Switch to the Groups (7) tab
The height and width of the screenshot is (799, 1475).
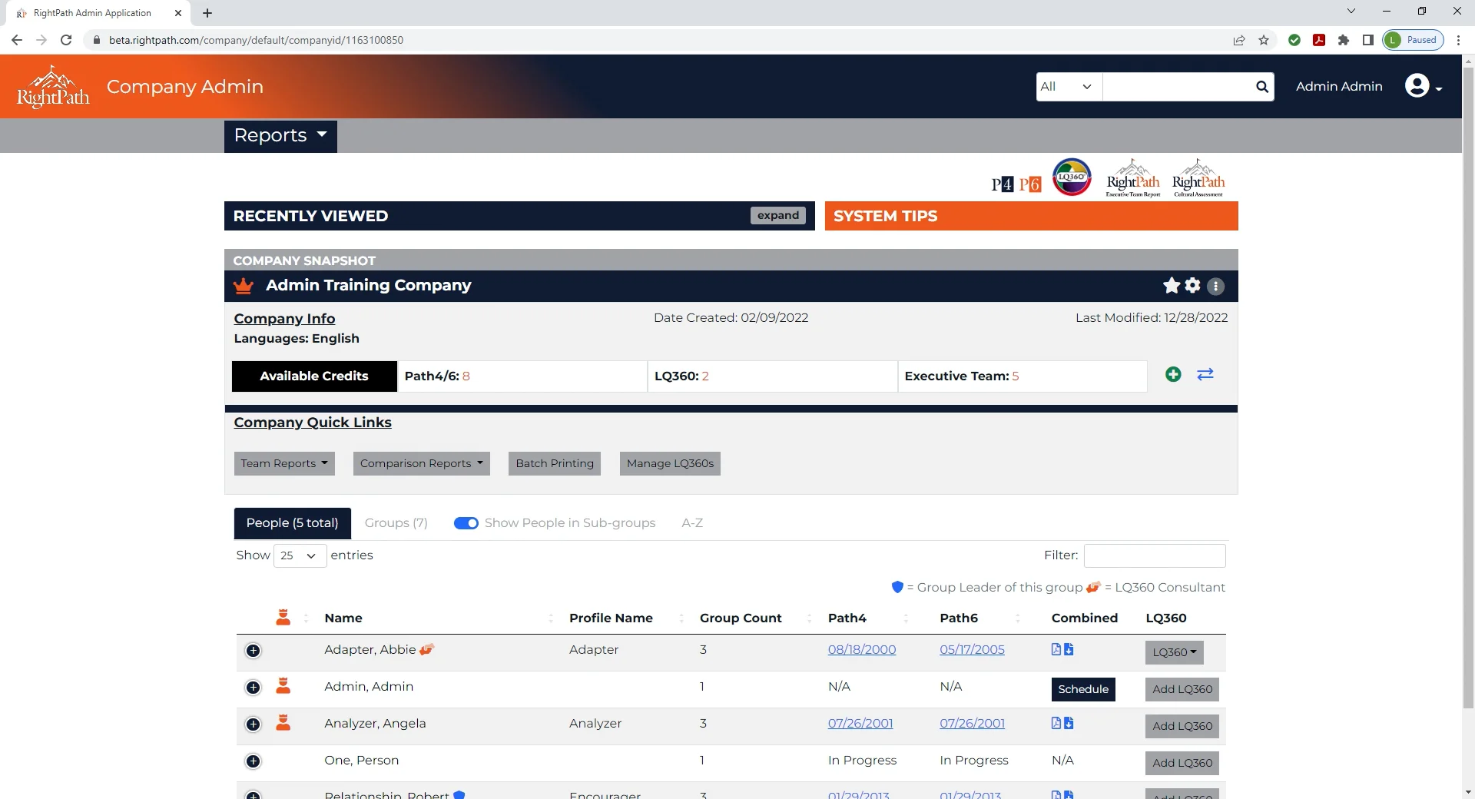point(396,523)
